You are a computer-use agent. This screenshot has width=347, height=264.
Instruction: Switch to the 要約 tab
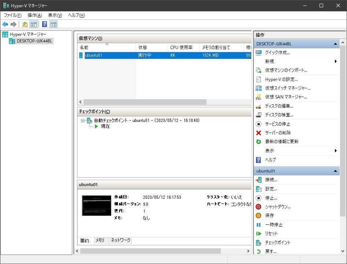click(x=84, y=241)
